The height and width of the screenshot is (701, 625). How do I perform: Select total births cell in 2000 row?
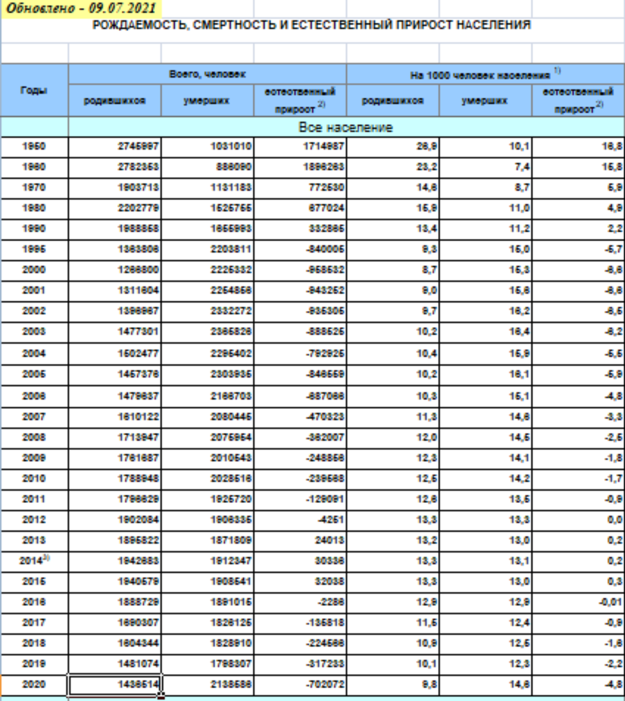point(115,270)
